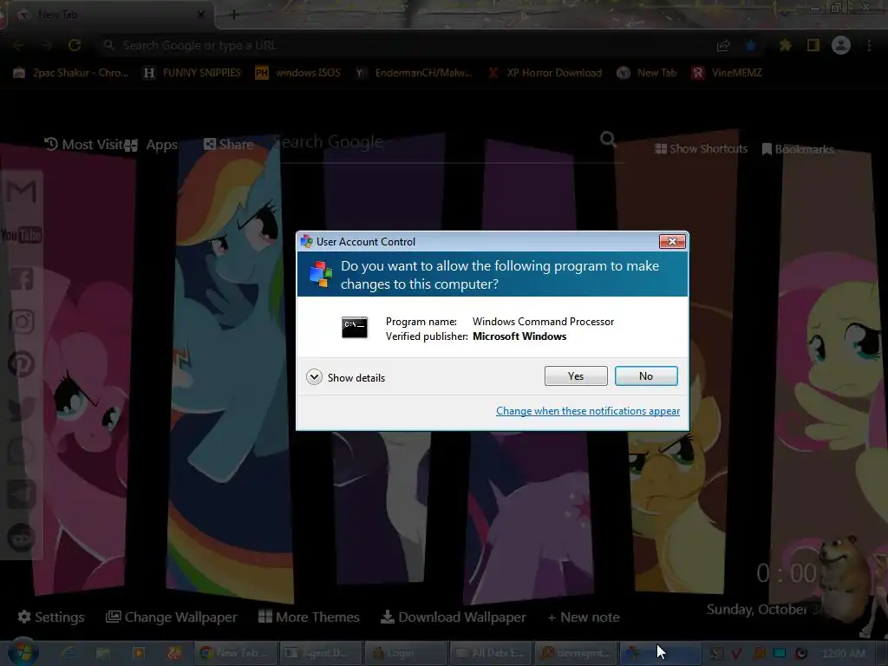Image resolution: width=888 pixels, height=666 pixels.
Task: Open media player pinned taskbar icon
Action: (x=138, y=653)
